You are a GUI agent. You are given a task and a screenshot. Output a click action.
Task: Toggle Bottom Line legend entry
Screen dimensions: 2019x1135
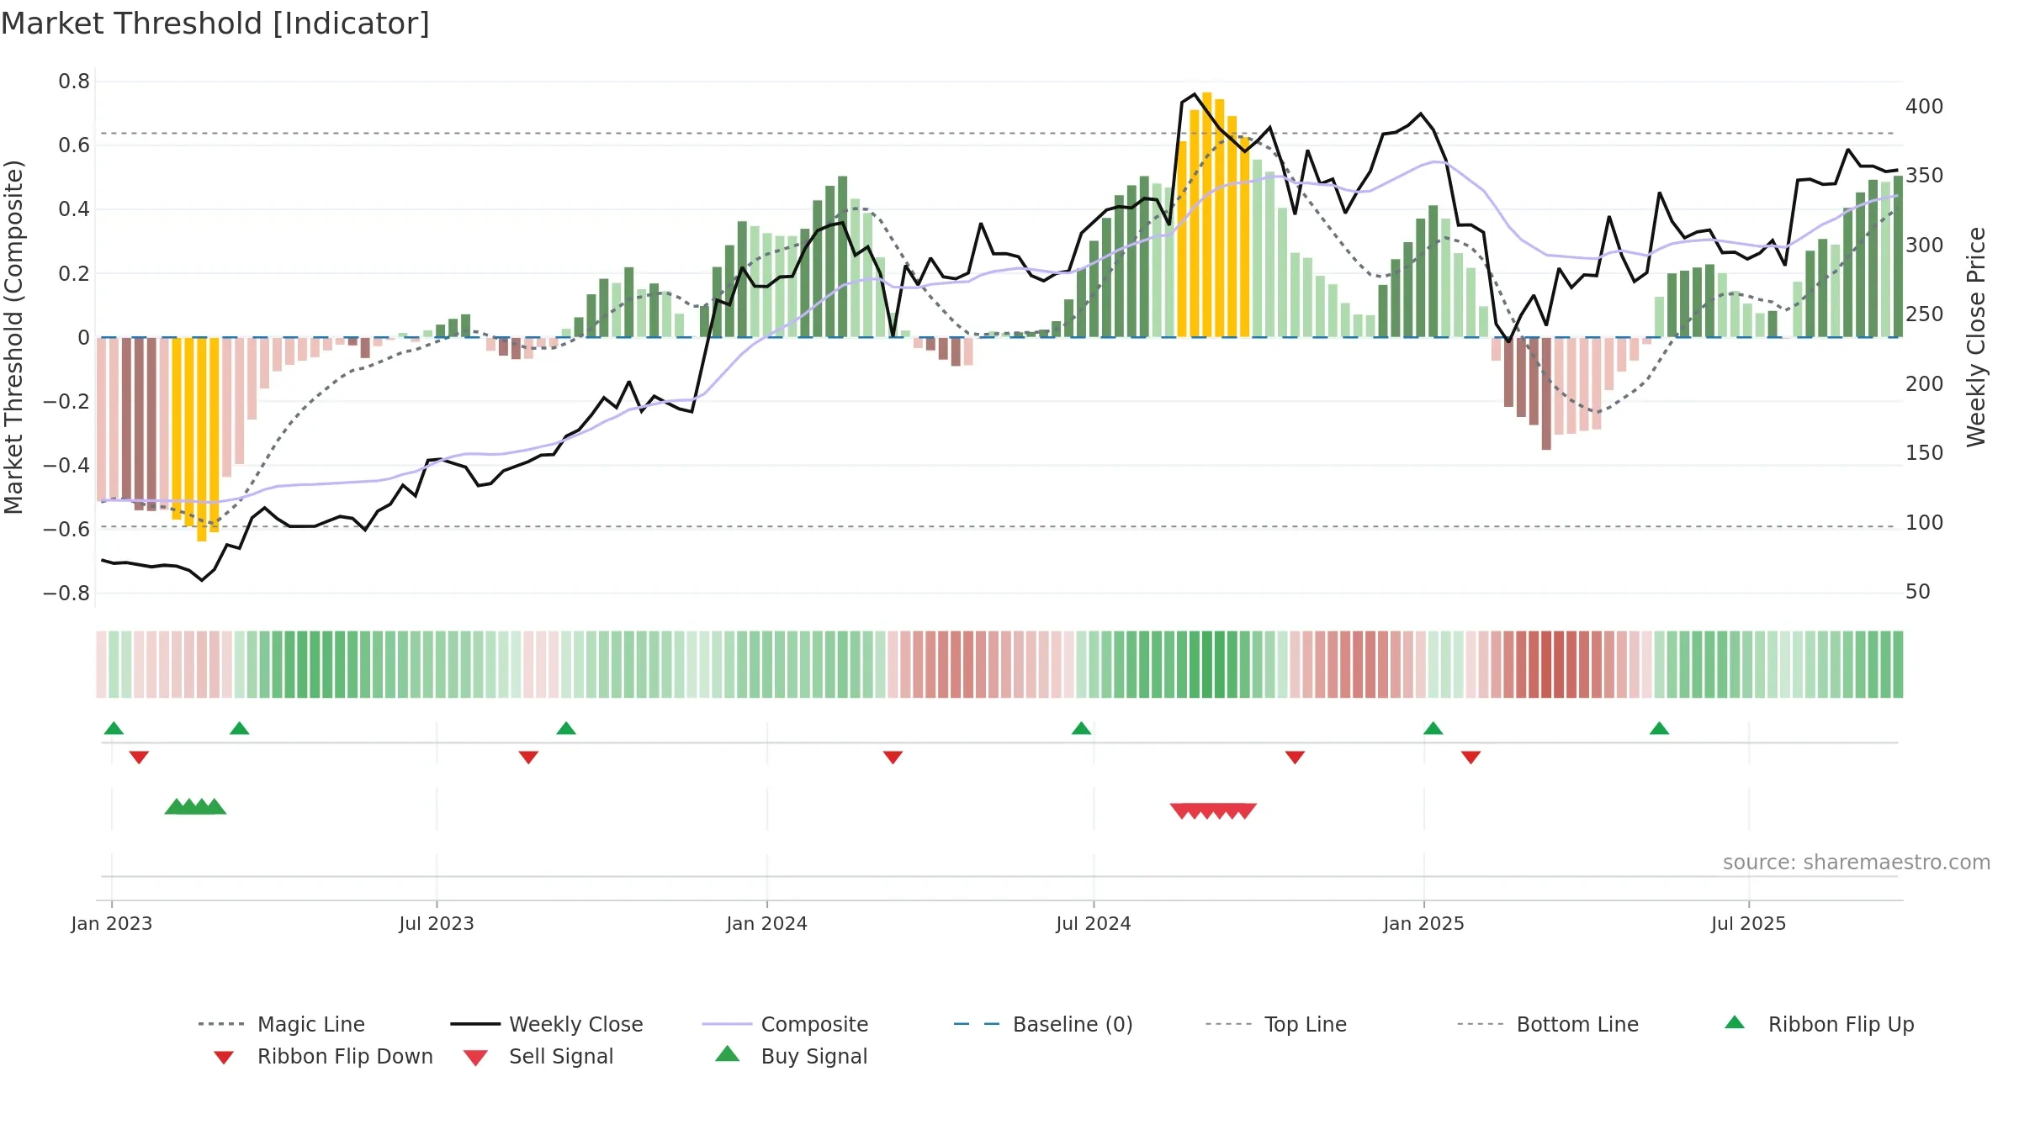[x=1548, y=1024]
